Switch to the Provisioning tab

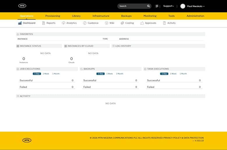[53, 16]
